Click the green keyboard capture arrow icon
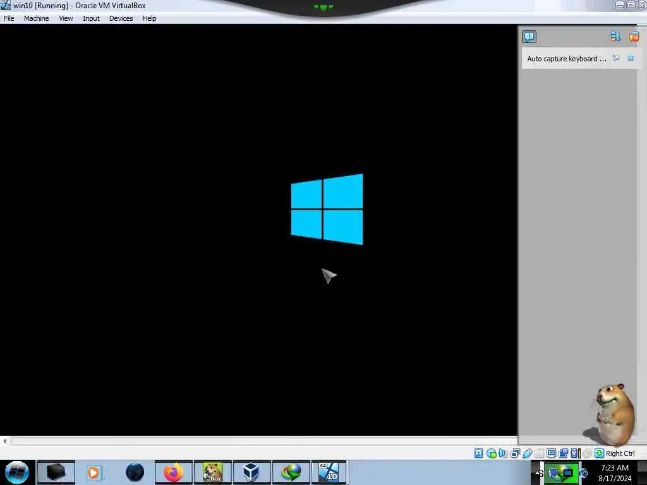 point(599,453)
